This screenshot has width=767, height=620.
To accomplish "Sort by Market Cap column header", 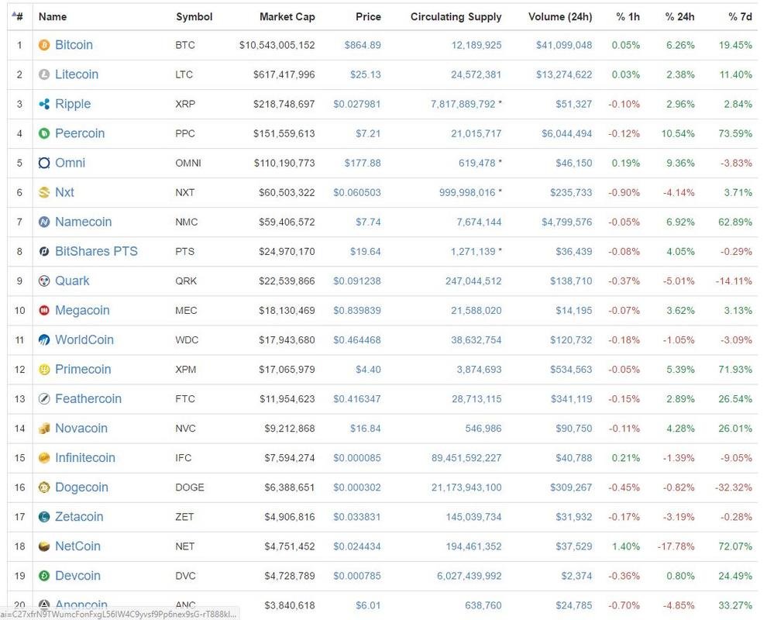I will tap(287, 16).
